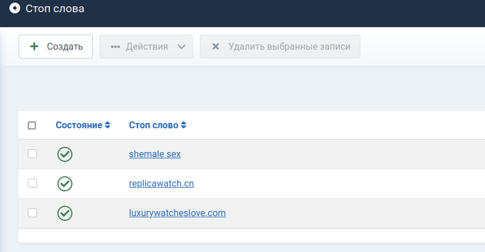Open the replicawatch.cn stop word link
Viewport: 485px width, 252px height.
coord(162,184)
